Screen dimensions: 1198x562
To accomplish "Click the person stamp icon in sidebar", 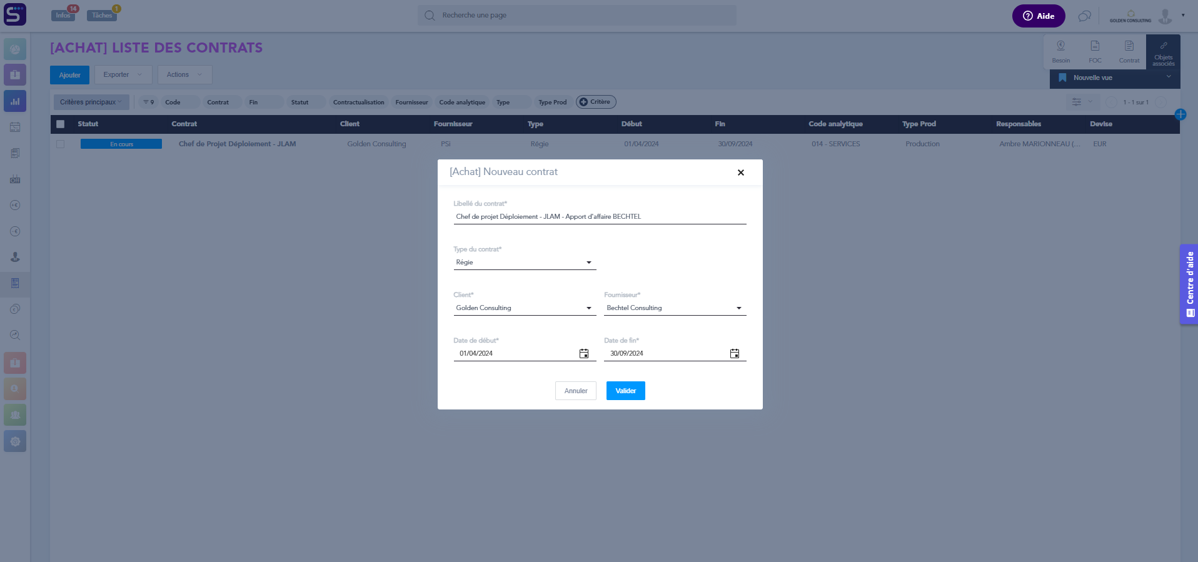I will click(x=15, y=257).
